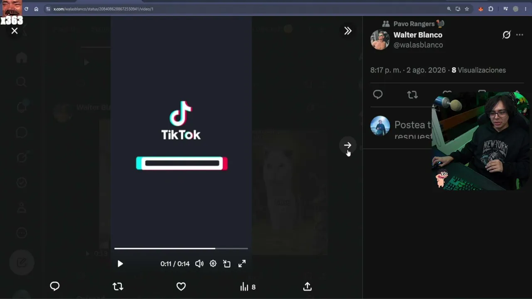This screenshot has width=532, height=299.
Task: Play the TikTok video
Action: pos(120,264)
